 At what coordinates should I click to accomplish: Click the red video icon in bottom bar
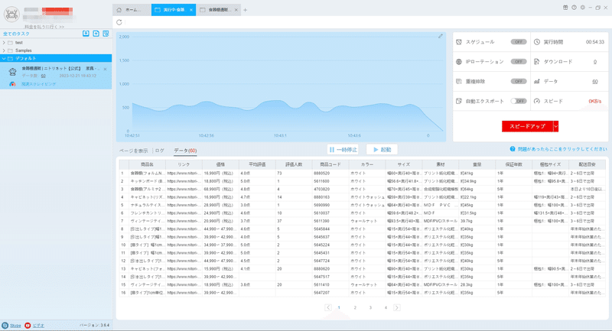click(28, 325)
